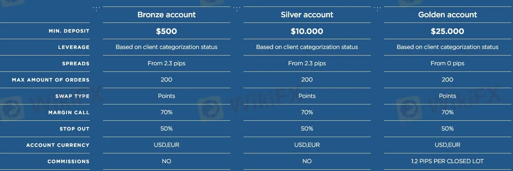The image size is (513, 171).
Task: Click the dotted icon beside Bronze account
Action: tap(96, 9)
